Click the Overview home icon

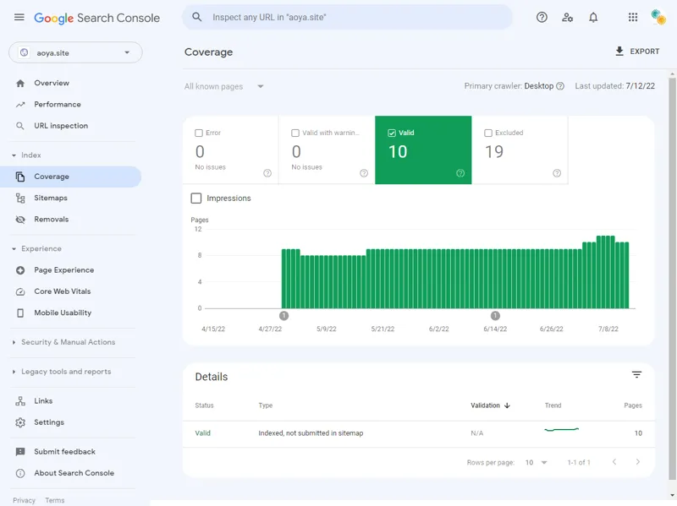[20, 83]
